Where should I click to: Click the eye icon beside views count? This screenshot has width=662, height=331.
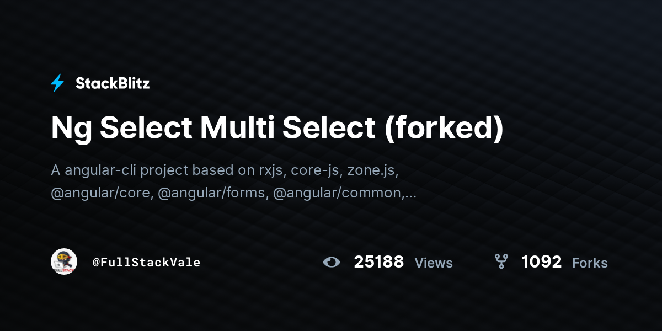click(x=332, y=262)
